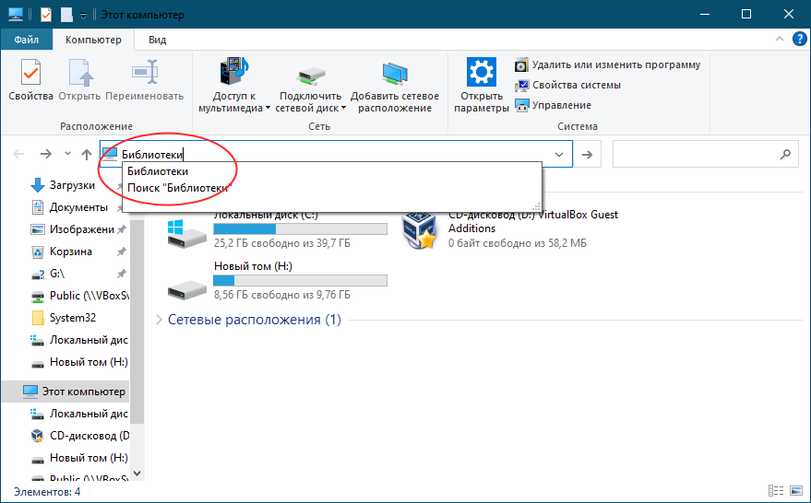Screen dimensions: 811x503
Task: Open the quick access toolbar customize dropdown
Action: click(x=83, y=16)
